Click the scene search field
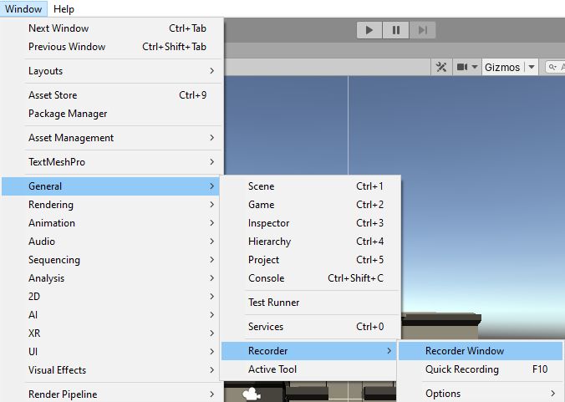 [555, 67]
